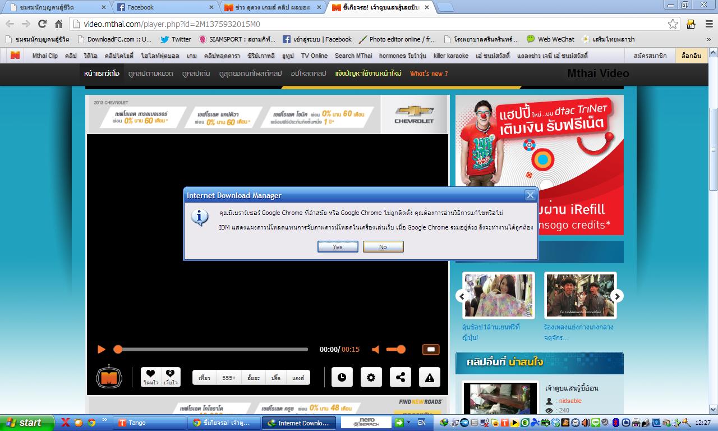Open a new Chrome tab
The image size is (718, 431).
(445, 7)
